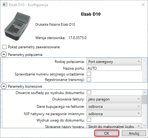Click the Elzab D10 title bar app icon
Viewport: 148px width, 138px height.
tap(5, 5)
